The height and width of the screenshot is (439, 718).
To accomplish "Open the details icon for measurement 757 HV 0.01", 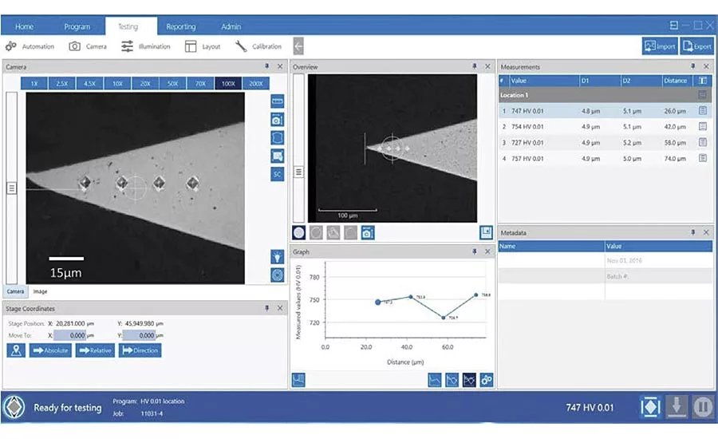I will pyautogui.click(x=703, y=158).
